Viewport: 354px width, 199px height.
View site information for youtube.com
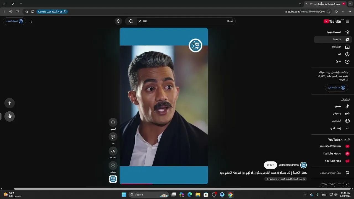tap(329, 12)
